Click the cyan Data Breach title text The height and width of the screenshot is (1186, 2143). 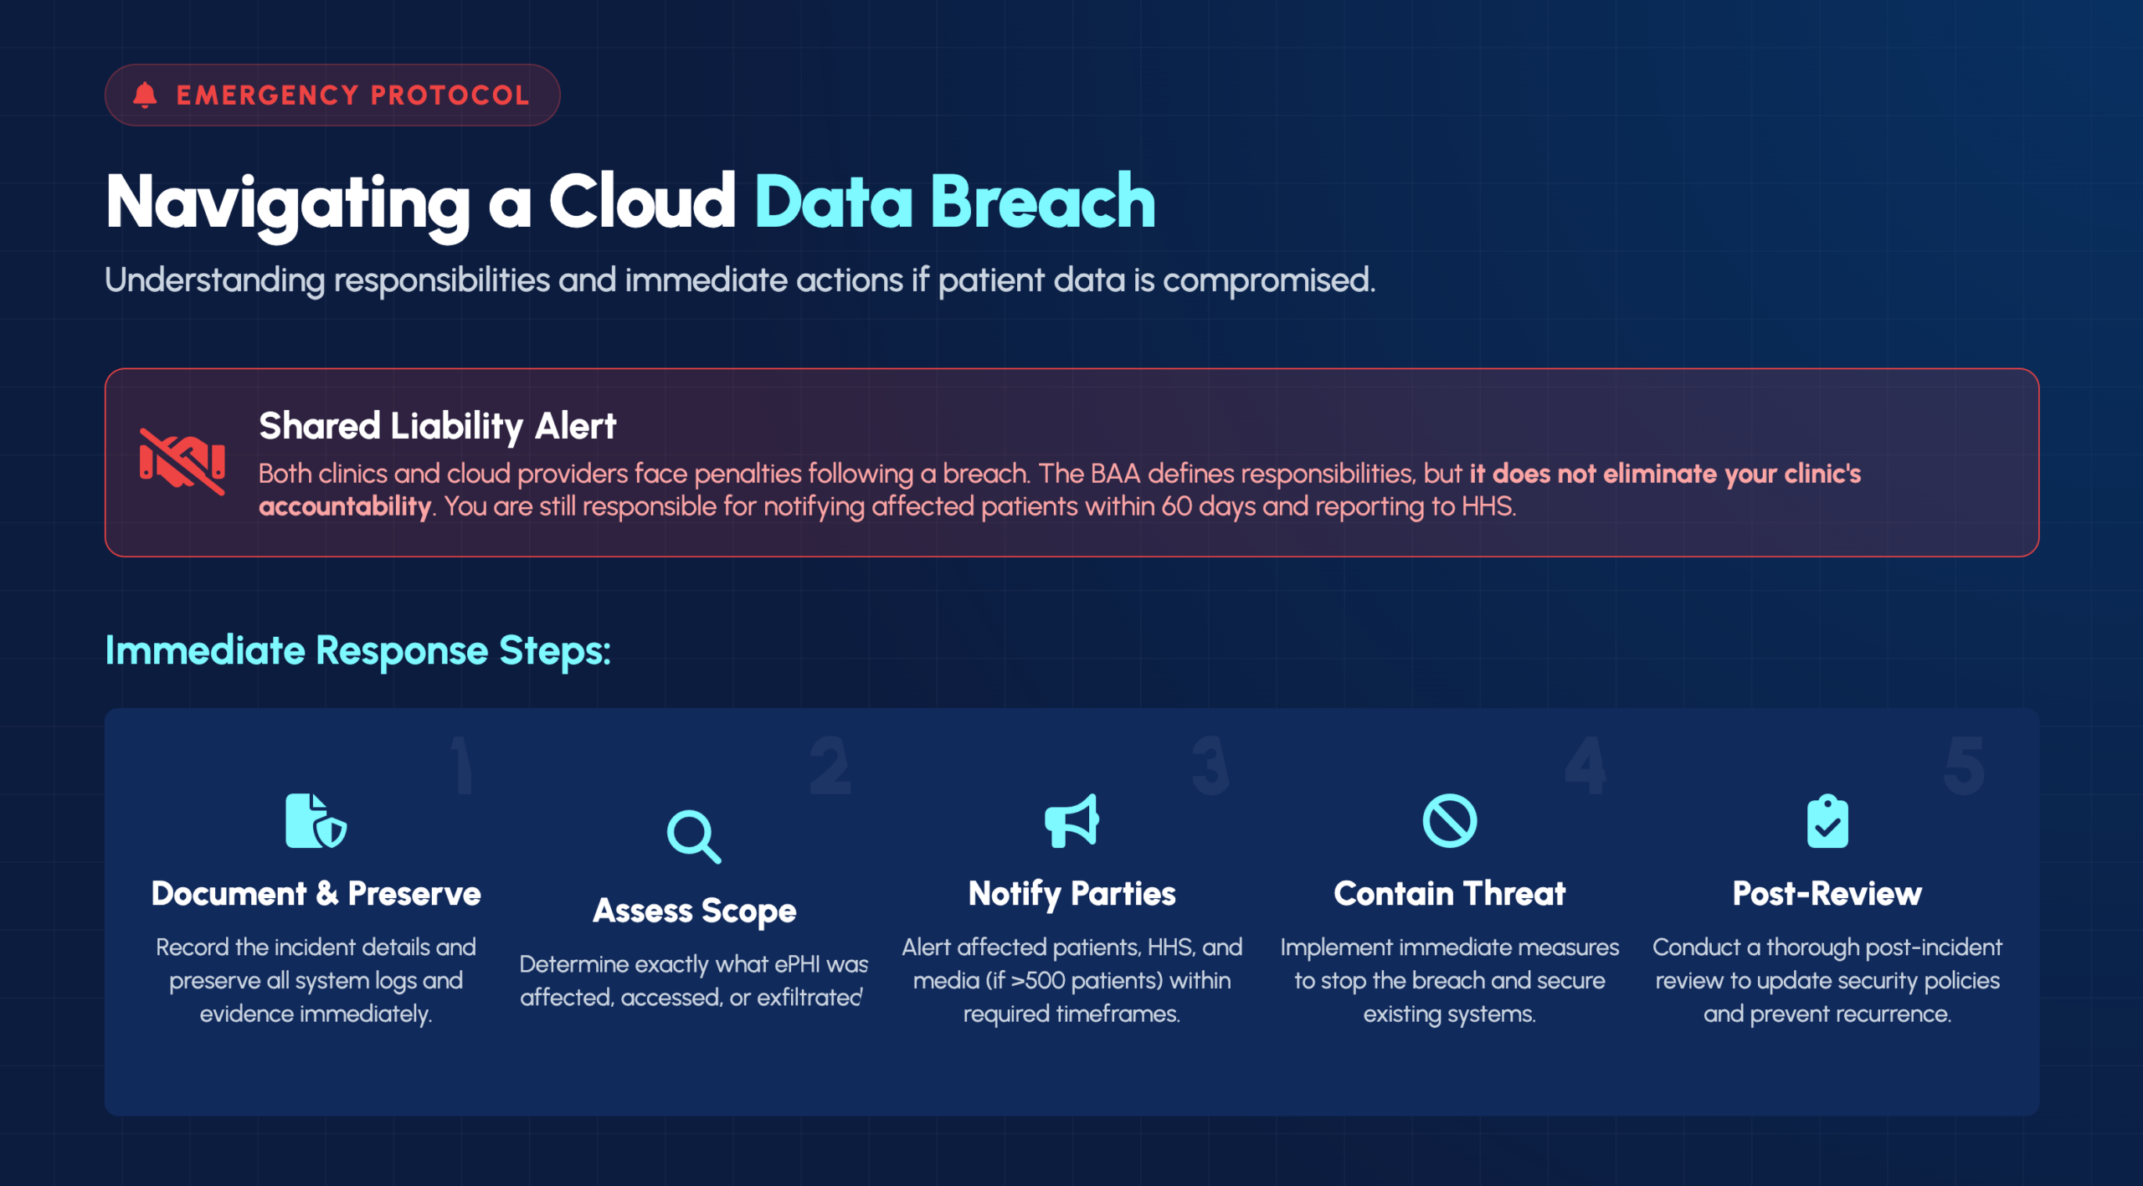954,202
